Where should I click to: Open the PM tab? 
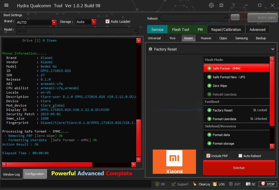(x=200, y=29)
